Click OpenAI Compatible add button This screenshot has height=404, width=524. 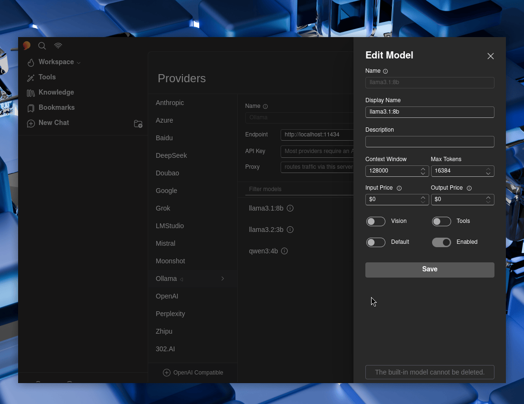point(193,373)
